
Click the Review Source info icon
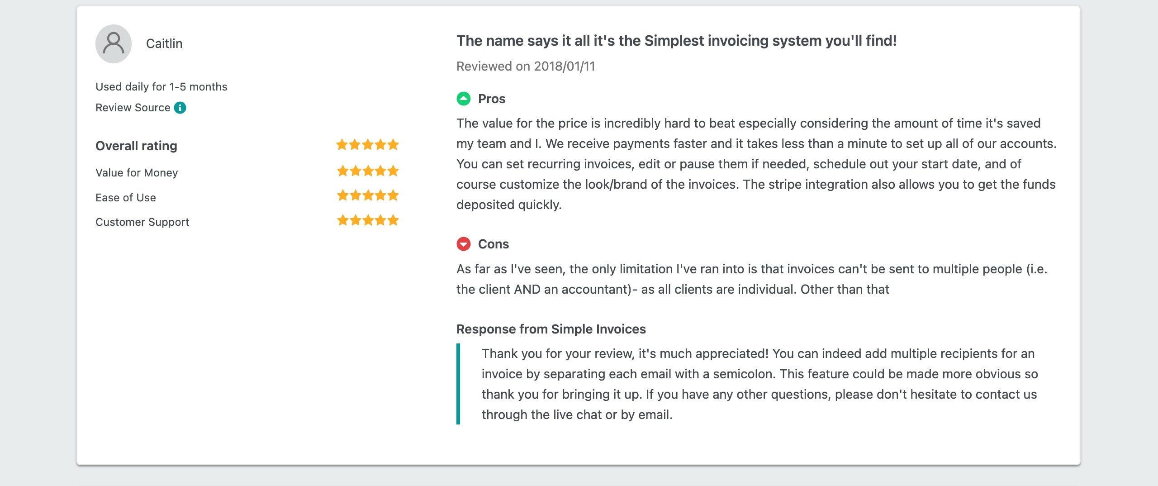click(180, 108)
